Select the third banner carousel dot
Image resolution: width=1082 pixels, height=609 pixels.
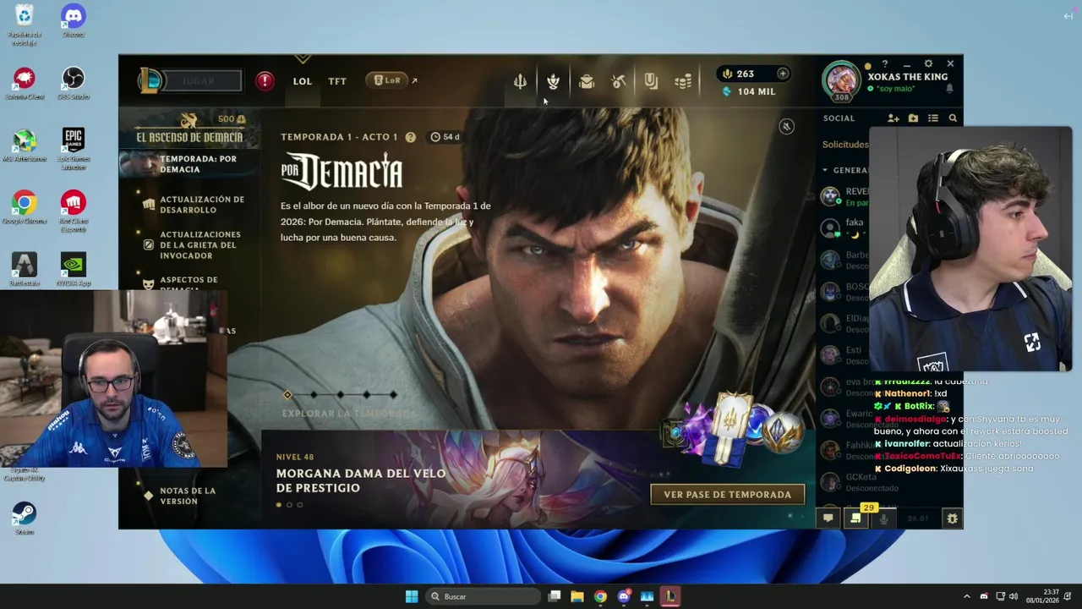click(x=299, y=505)
